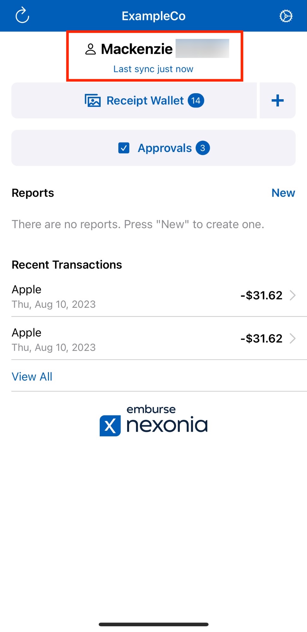Viewport: 307px width, 632px height.
Task: Tap the Last sync just now text
Action: pyautogui.click(x=153, y=69)
